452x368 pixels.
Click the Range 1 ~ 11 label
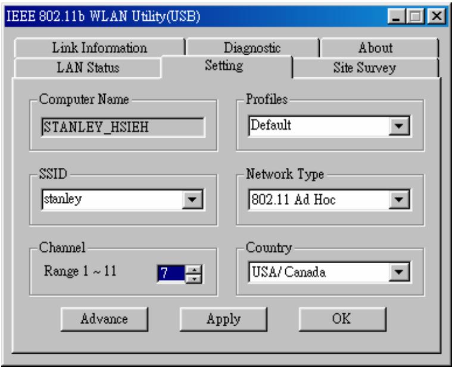pos(80,271)
